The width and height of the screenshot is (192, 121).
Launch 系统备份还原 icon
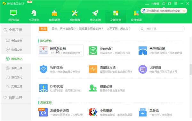click(x=43, y=112)
